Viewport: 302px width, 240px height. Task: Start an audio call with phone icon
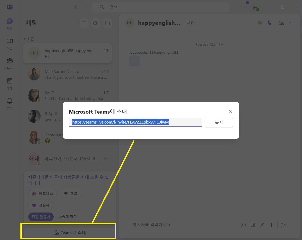(270, 23)
